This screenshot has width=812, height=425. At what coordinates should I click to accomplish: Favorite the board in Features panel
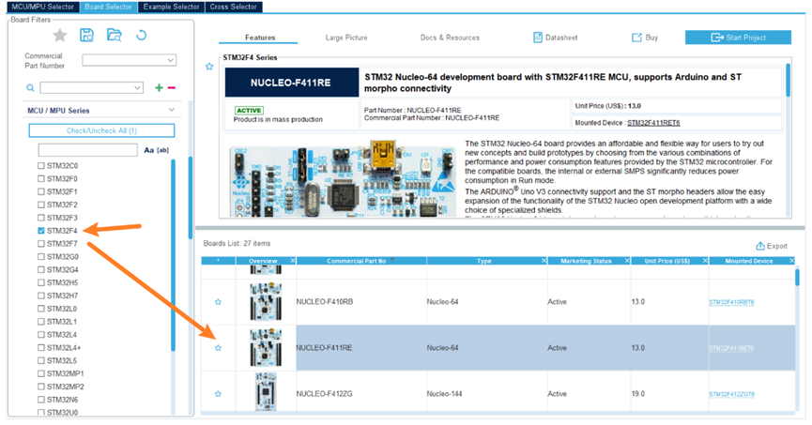(x=209, y=67)
